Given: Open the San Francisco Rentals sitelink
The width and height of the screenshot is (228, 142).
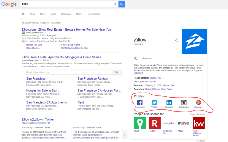Looking at the screenshot, I should [x=93, y=79].
